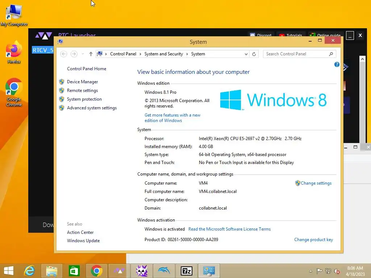Open Chrome from the taskbar
This screenshot has width=371, height=278.
pos(96,271)
